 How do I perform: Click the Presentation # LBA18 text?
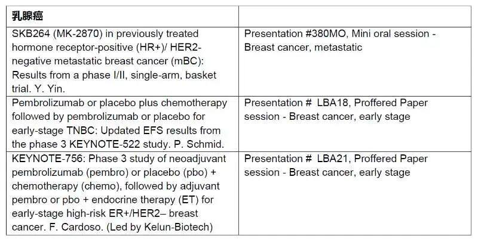[296, 103]
